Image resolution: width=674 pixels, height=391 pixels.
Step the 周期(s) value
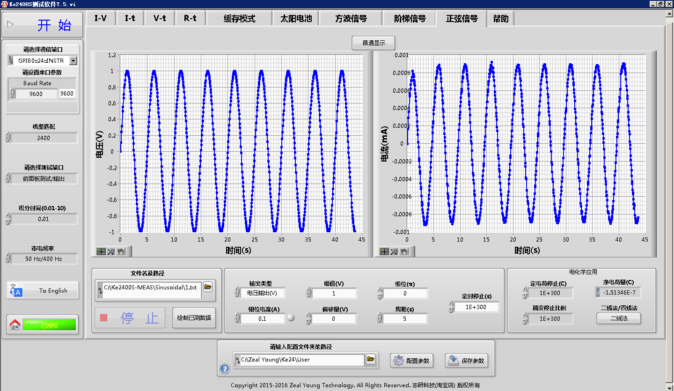(x=380, y=318)
